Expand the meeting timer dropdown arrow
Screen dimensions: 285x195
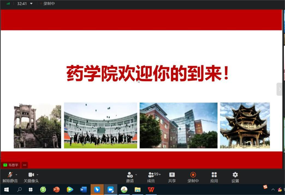point(31,4)
